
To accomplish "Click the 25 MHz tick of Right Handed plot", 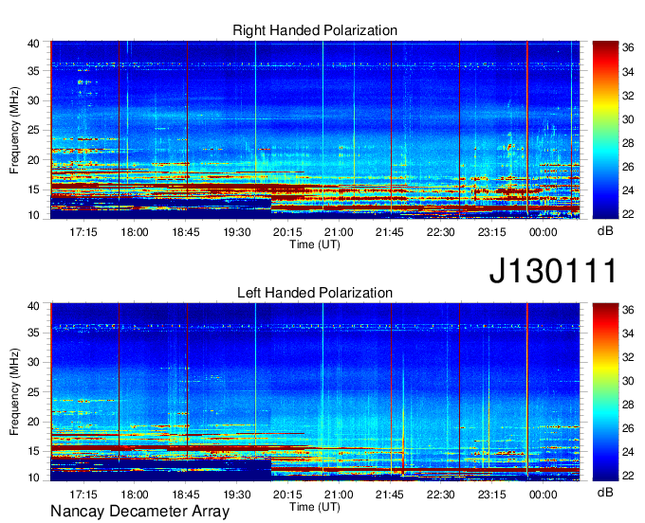I will [x=33, y=130].
